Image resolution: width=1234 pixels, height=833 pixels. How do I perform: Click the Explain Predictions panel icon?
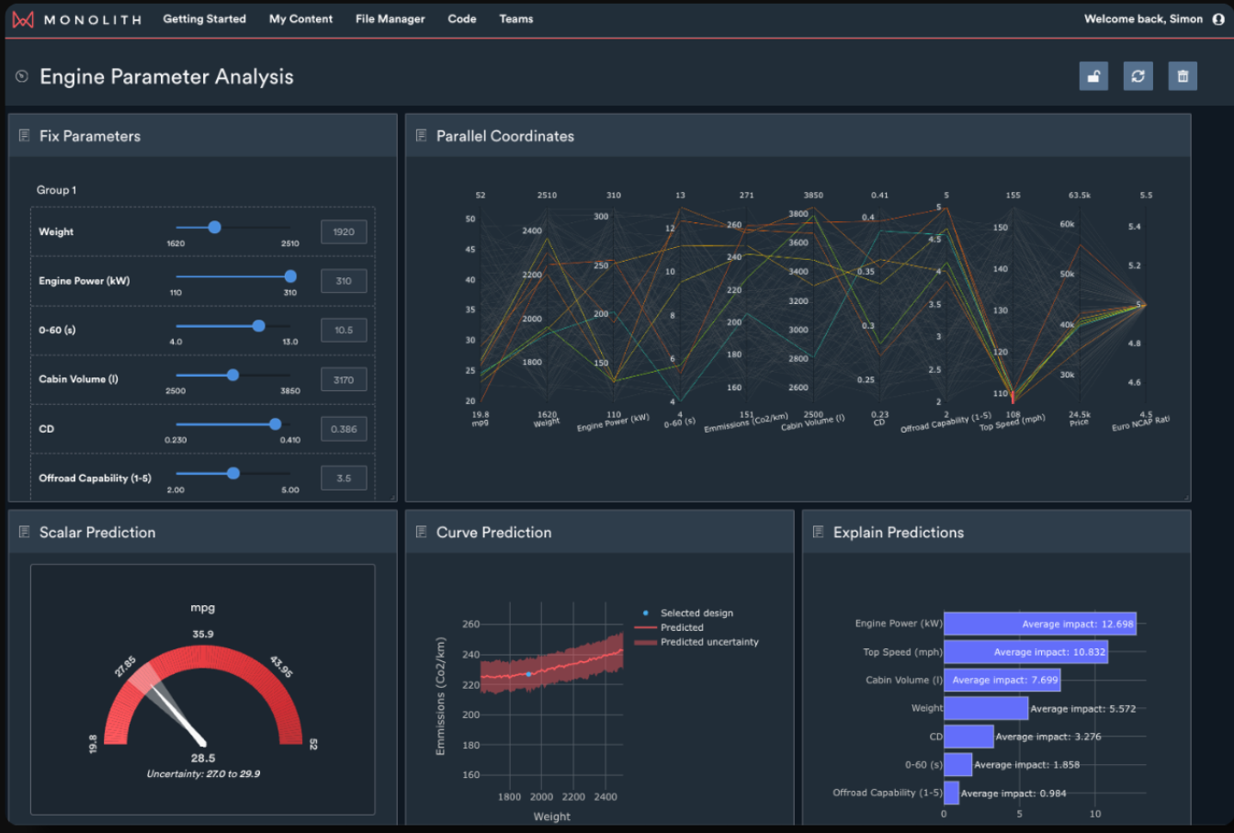pos(819,533)
